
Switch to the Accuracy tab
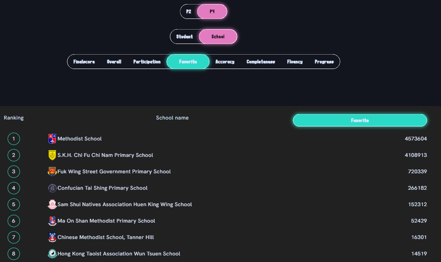[225, 62]
